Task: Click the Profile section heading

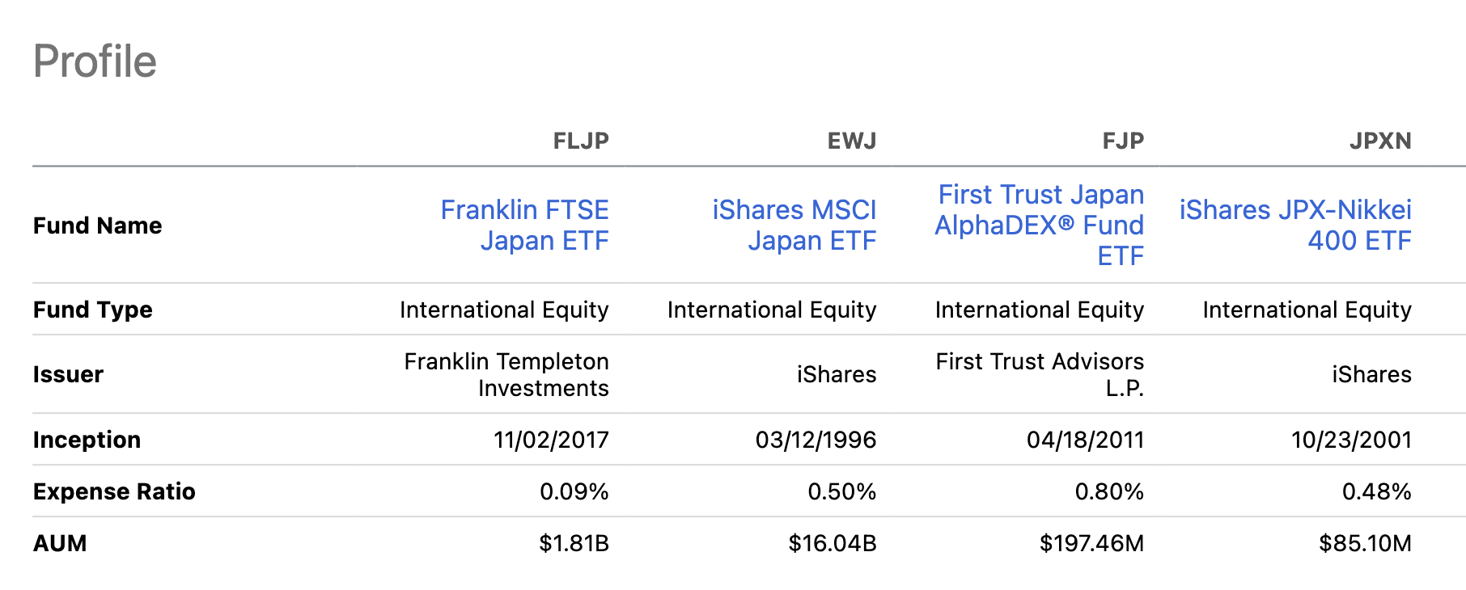Action: coord(95,60)
